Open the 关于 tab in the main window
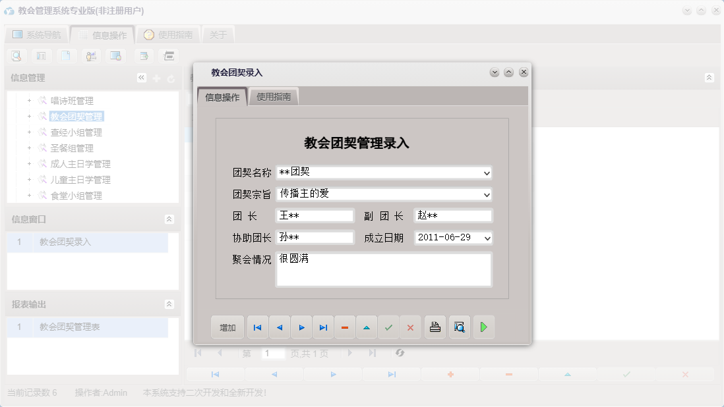The image size is (724, 407). [x=218, y=34]
